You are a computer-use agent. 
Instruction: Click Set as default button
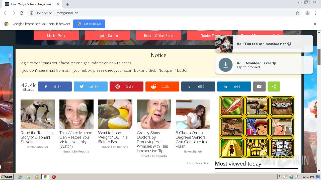(89, 24)
